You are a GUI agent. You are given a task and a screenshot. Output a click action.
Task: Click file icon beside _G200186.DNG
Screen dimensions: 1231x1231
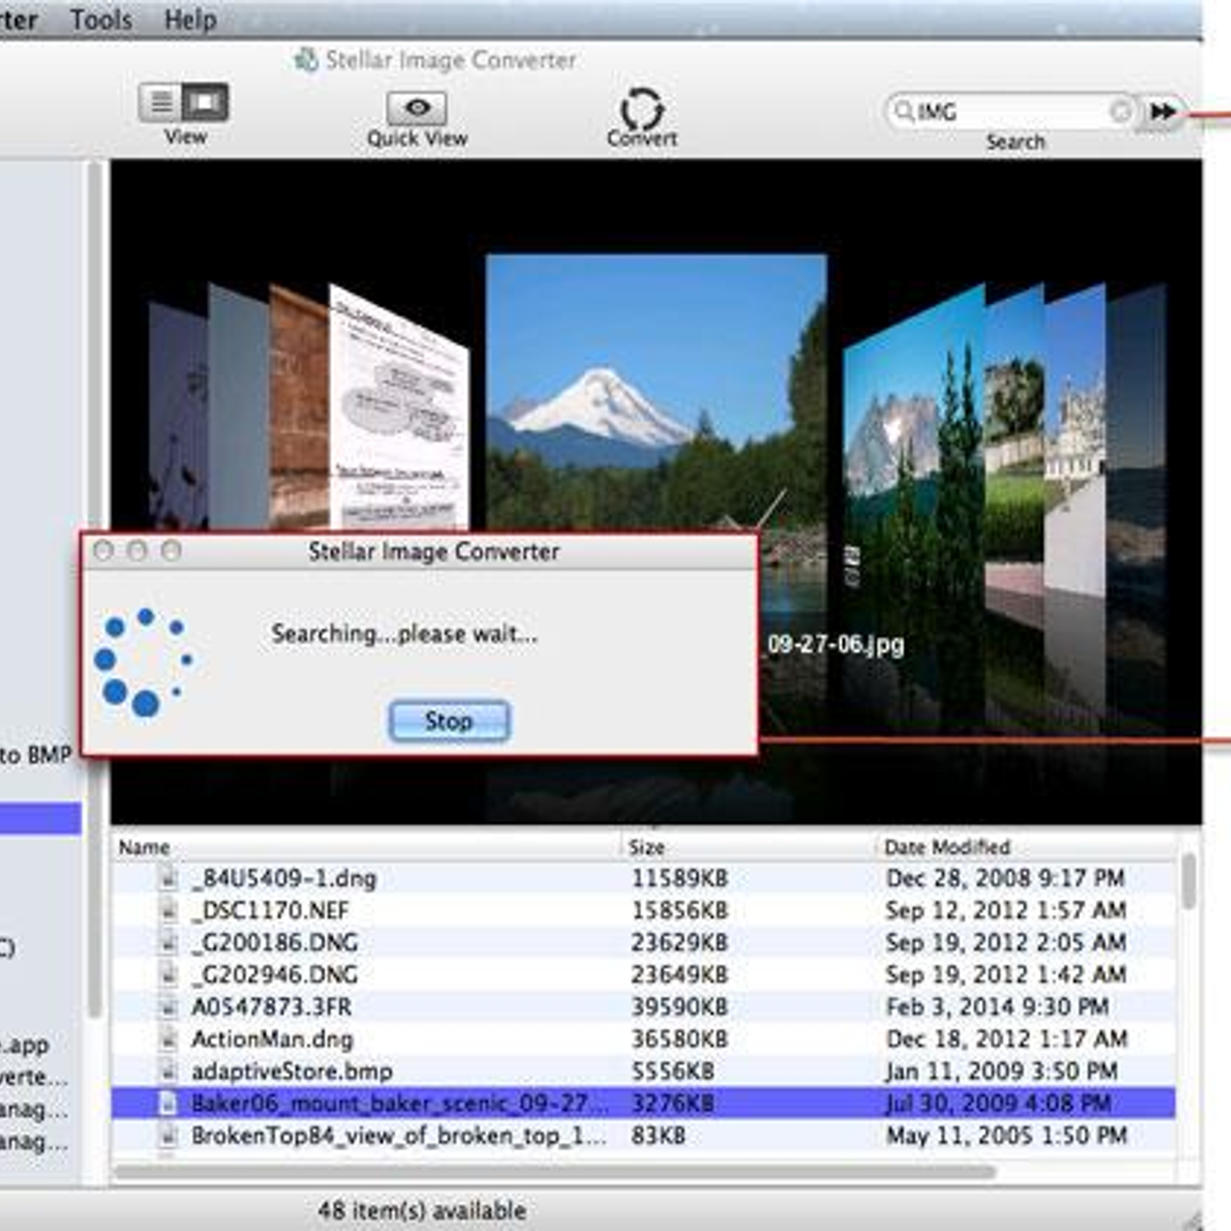168,942
